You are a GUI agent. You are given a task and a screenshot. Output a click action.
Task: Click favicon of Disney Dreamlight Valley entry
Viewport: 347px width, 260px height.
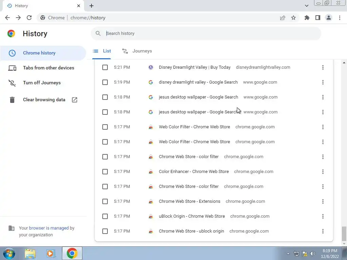(x=151, y=67)
